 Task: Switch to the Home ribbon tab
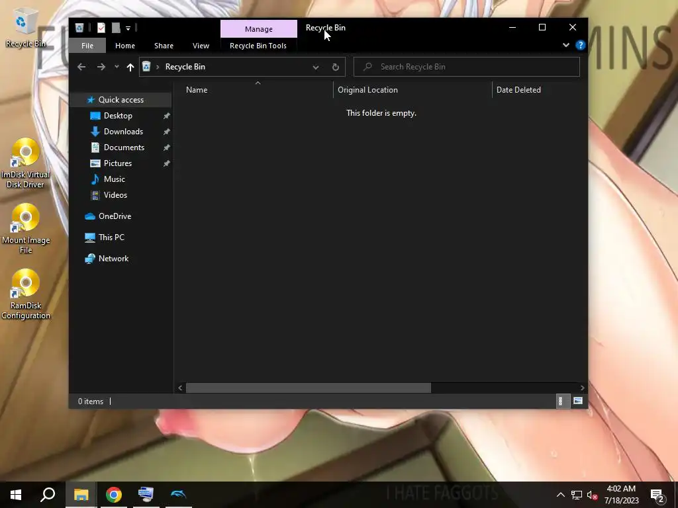[x=125, y=46]
